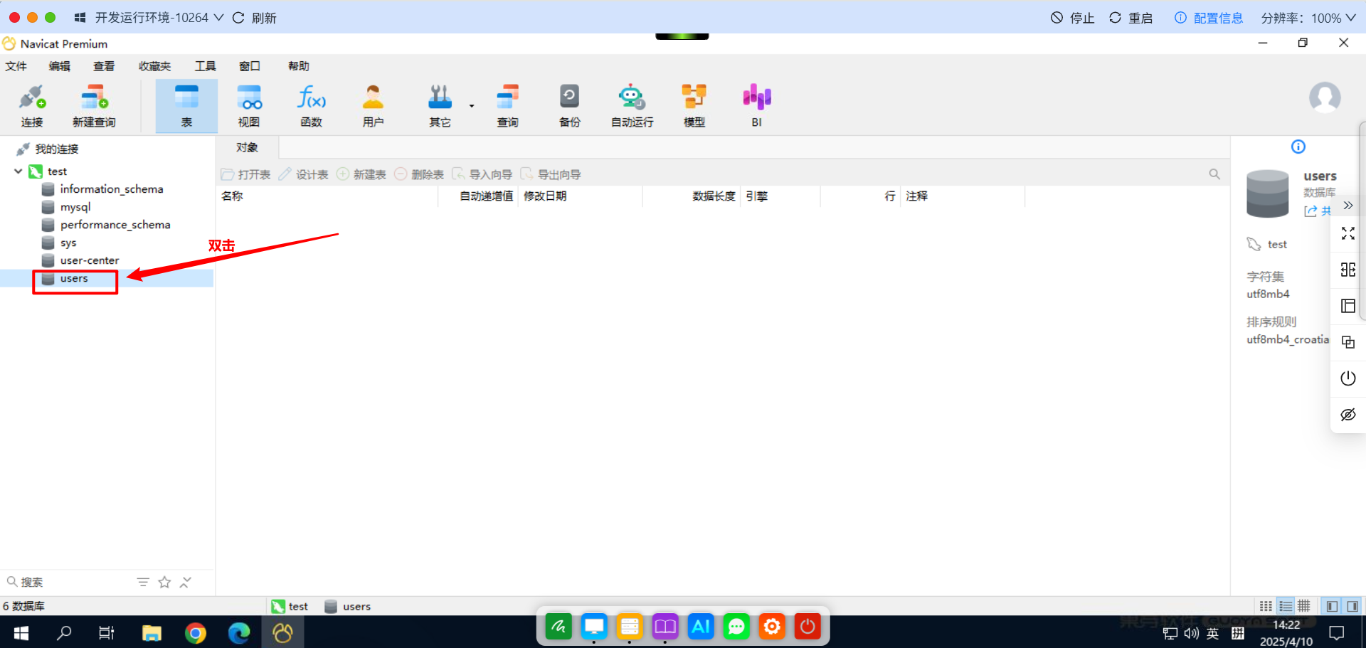
Task: Open the 文件 menu
Action: 16,66
